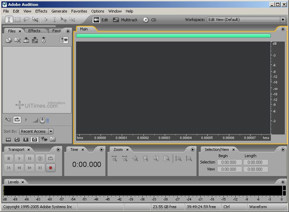Click the Play transport button
Screen dimensions: 289x212
pos(19,158)
